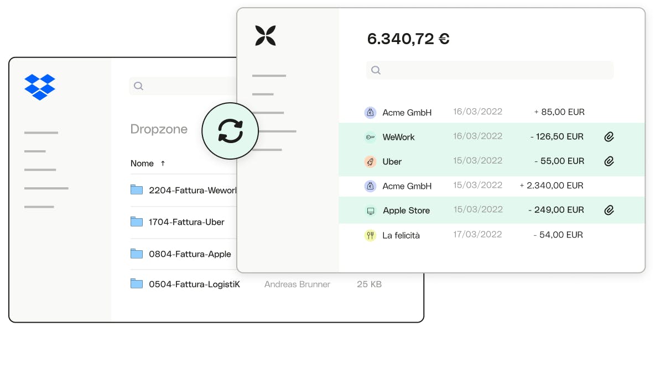
Task: Click the Dropzone folder title
Action: pos(159,129)
